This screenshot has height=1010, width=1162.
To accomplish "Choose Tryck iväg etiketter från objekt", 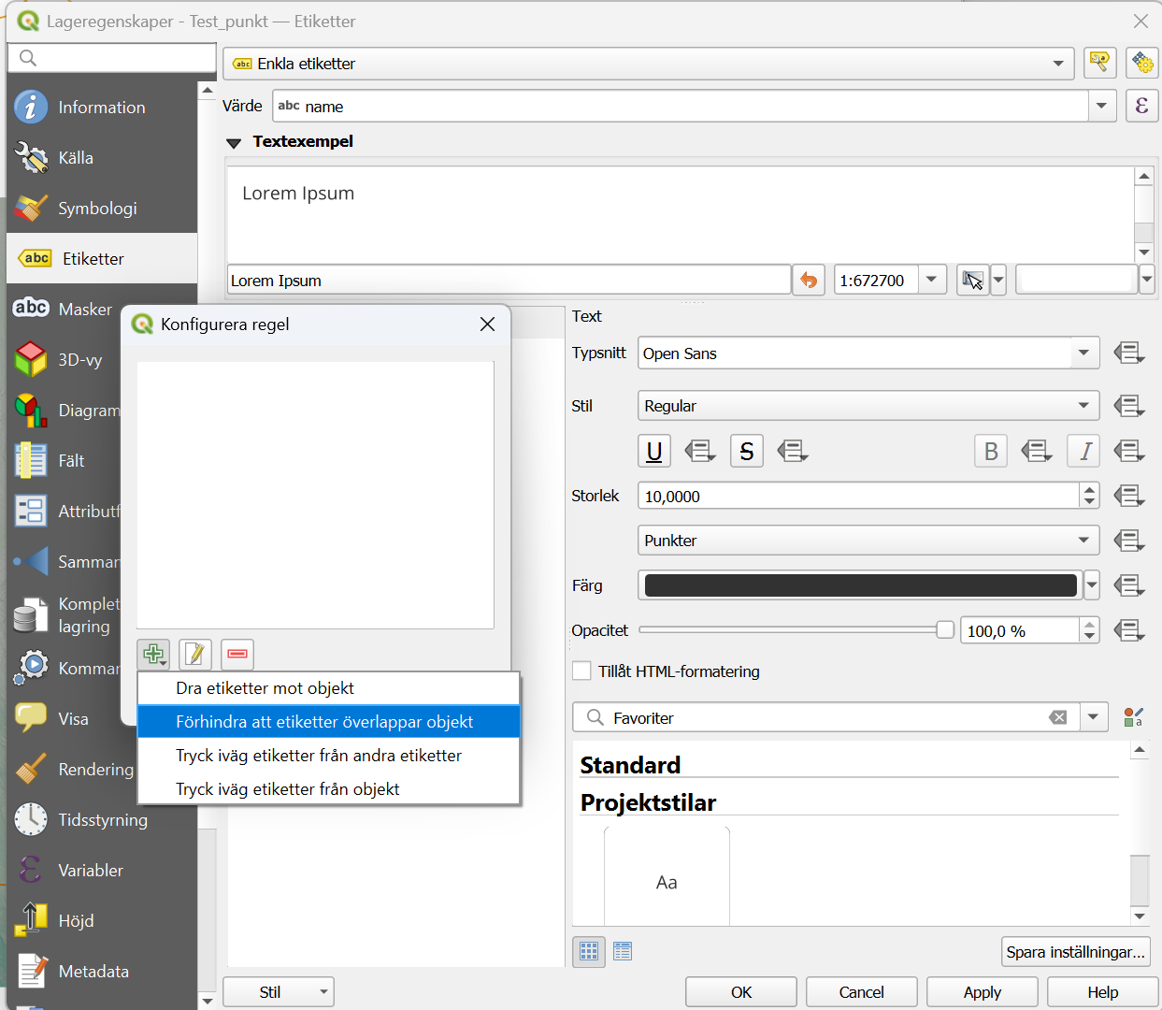I will pos(329,789).
